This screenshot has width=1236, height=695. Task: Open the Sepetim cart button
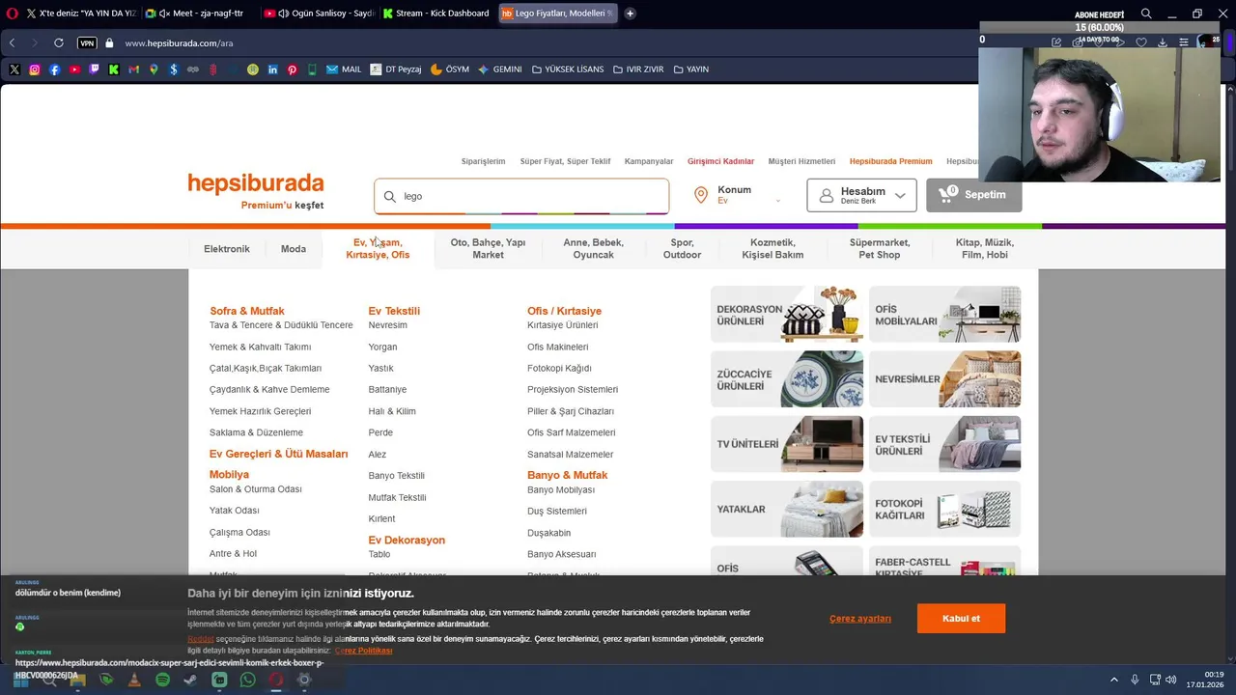pyautogui.click(x=973, y=195)
